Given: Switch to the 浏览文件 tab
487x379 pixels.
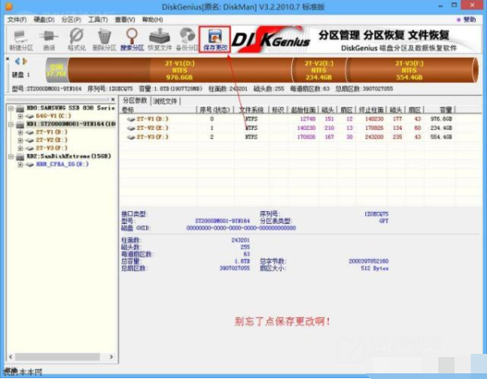Looking at the screenshot, I should 165,101.
